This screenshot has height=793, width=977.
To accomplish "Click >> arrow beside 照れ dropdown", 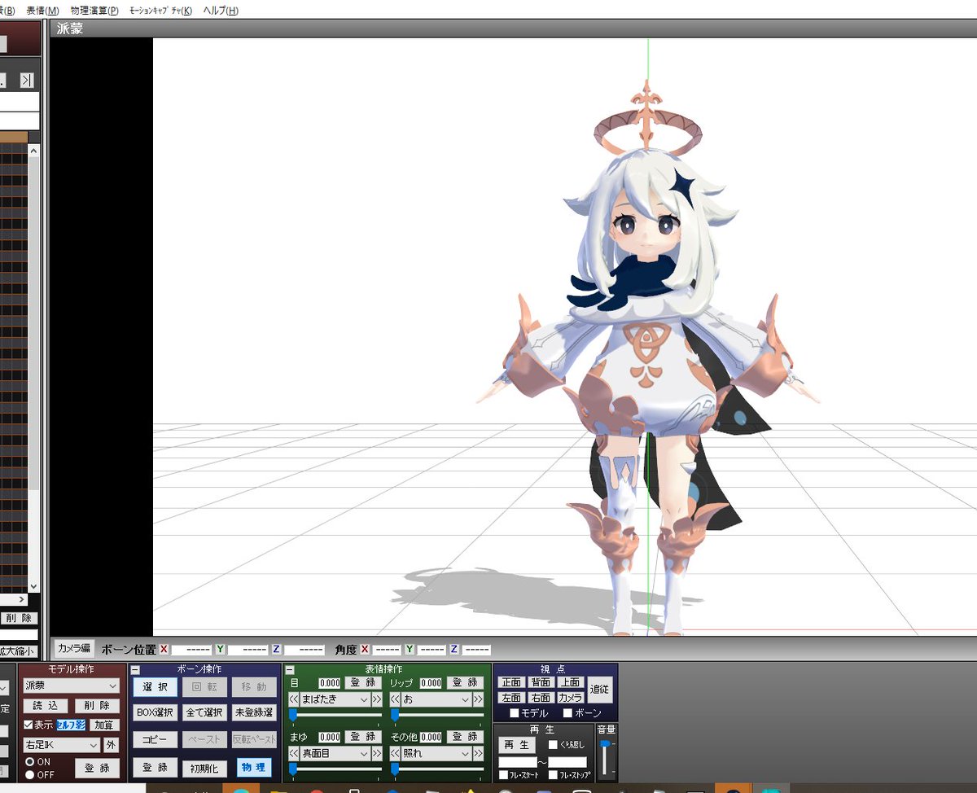I will [x=477, y=754].
